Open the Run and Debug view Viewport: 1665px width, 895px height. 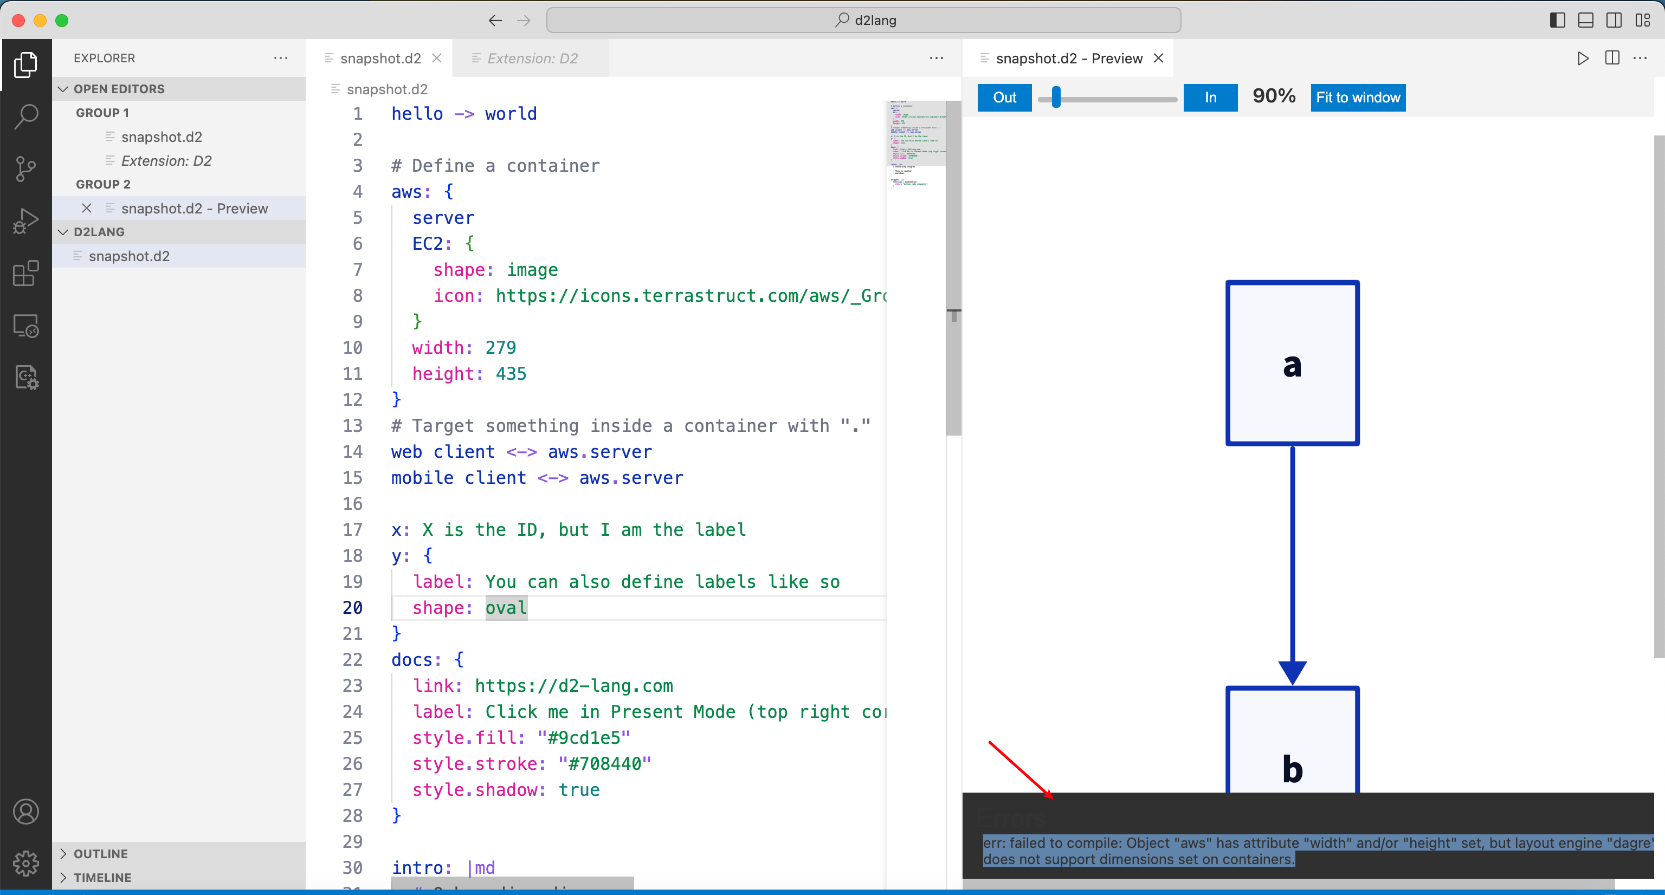click(26, 221)
